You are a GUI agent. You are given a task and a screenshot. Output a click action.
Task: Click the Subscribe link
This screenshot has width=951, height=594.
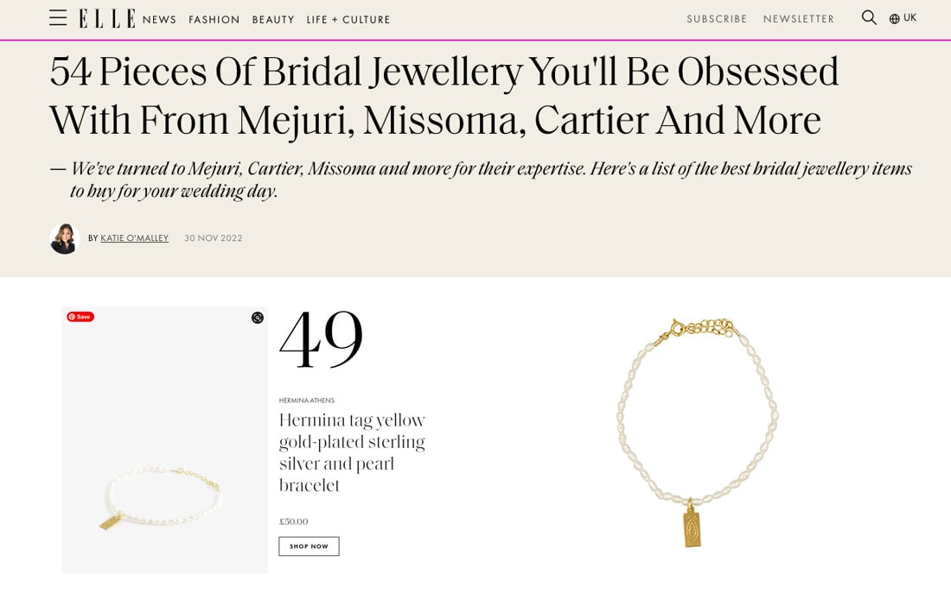tap(717, 19)
